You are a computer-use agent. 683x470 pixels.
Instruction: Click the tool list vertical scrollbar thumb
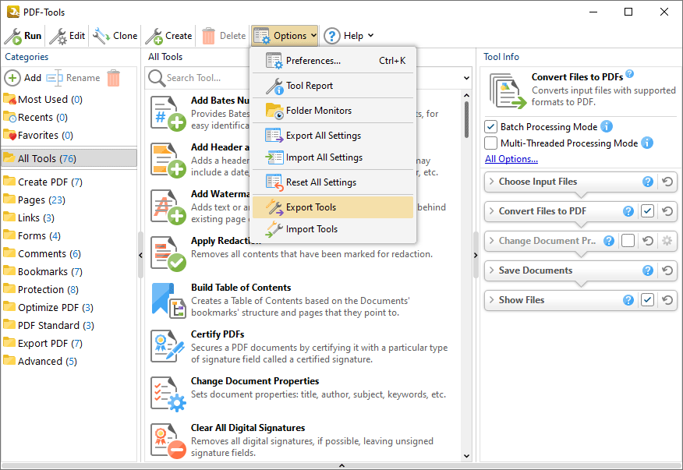pyautogui.click(x=466, y=119)
